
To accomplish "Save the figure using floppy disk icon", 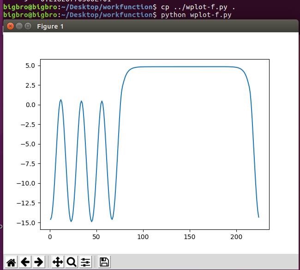I will 104,262.
